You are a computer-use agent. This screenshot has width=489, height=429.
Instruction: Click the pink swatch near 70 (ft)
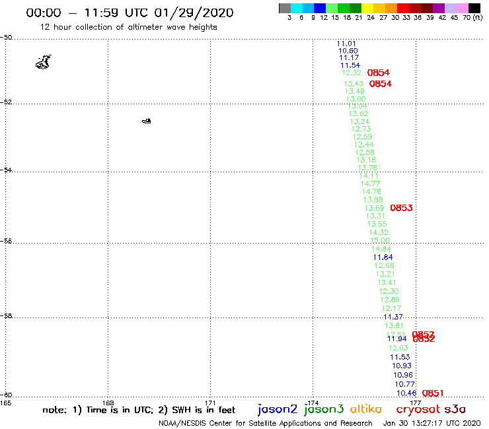click(462, 9)
